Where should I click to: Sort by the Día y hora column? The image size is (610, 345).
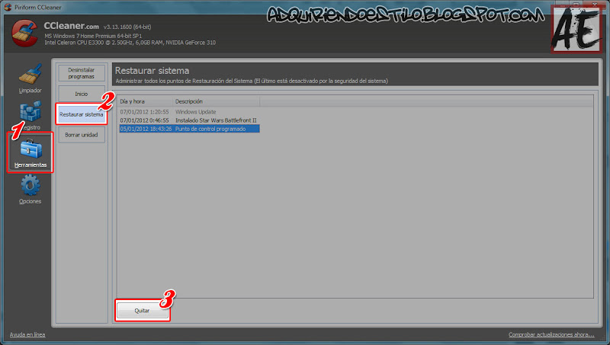[x=146, y=101]
